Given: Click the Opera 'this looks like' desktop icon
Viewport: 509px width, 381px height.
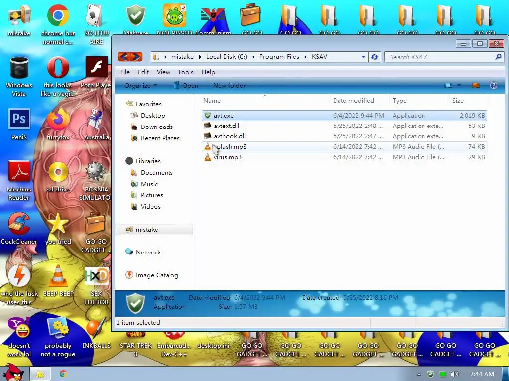Looking at the screenshot, I should pos(58,77).
